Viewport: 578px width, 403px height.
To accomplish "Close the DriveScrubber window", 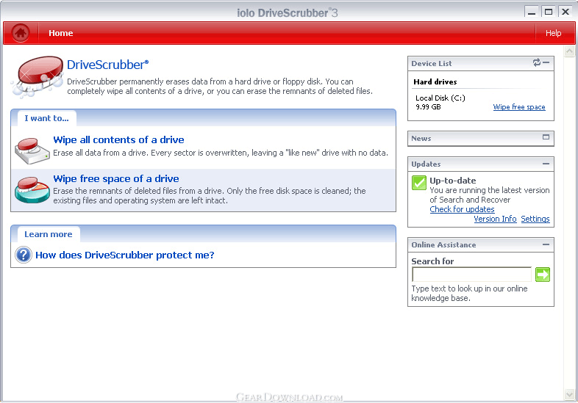I will (x=565, y=12).
